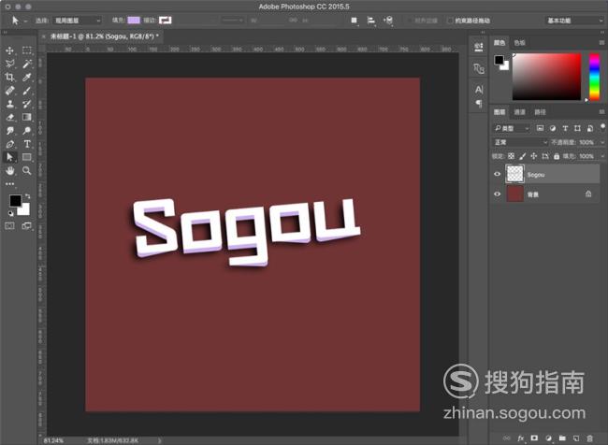Open the Paragraph panel icon

tap(479, 103)
